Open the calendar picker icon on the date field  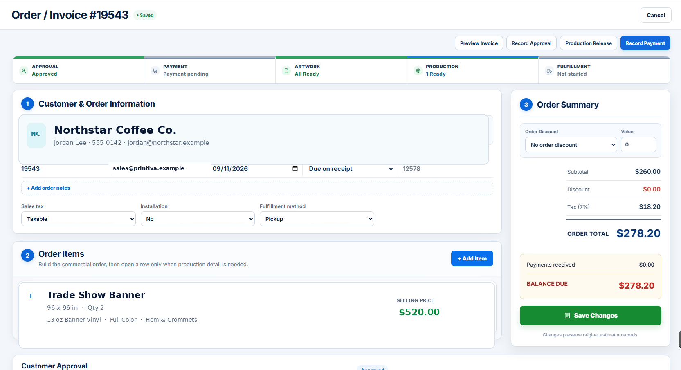click(295, 168)
